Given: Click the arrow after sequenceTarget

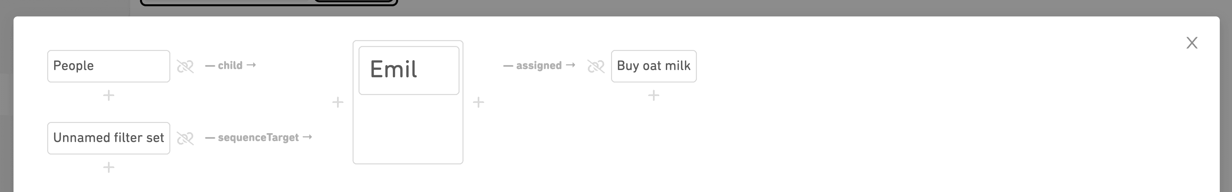Looking at the screenshot, I should click(x=308, y=137).
